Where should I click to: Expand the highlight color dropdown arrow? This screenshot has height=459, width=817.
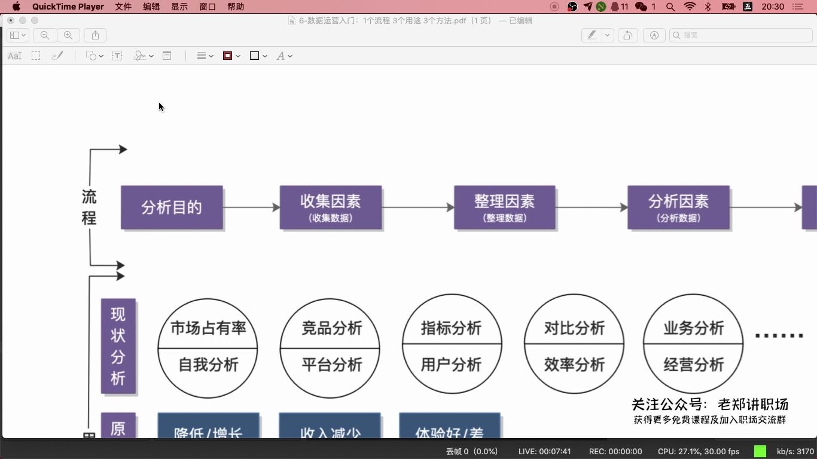(608, 35)
